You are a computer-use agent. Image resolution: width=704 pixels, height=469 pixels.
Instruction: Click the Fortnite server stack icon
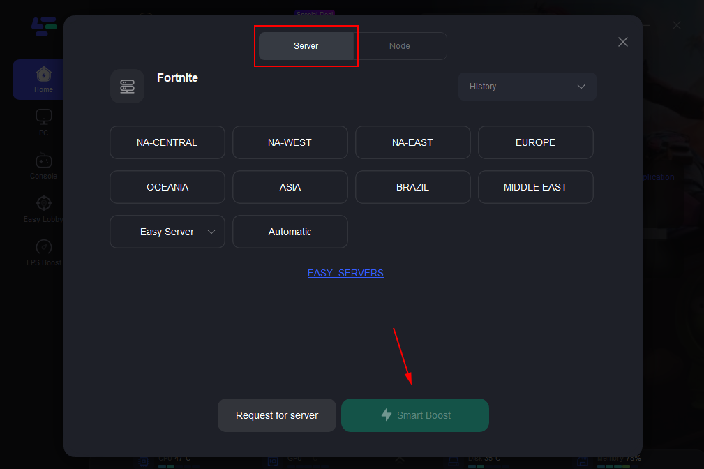(x=127, y=87)
